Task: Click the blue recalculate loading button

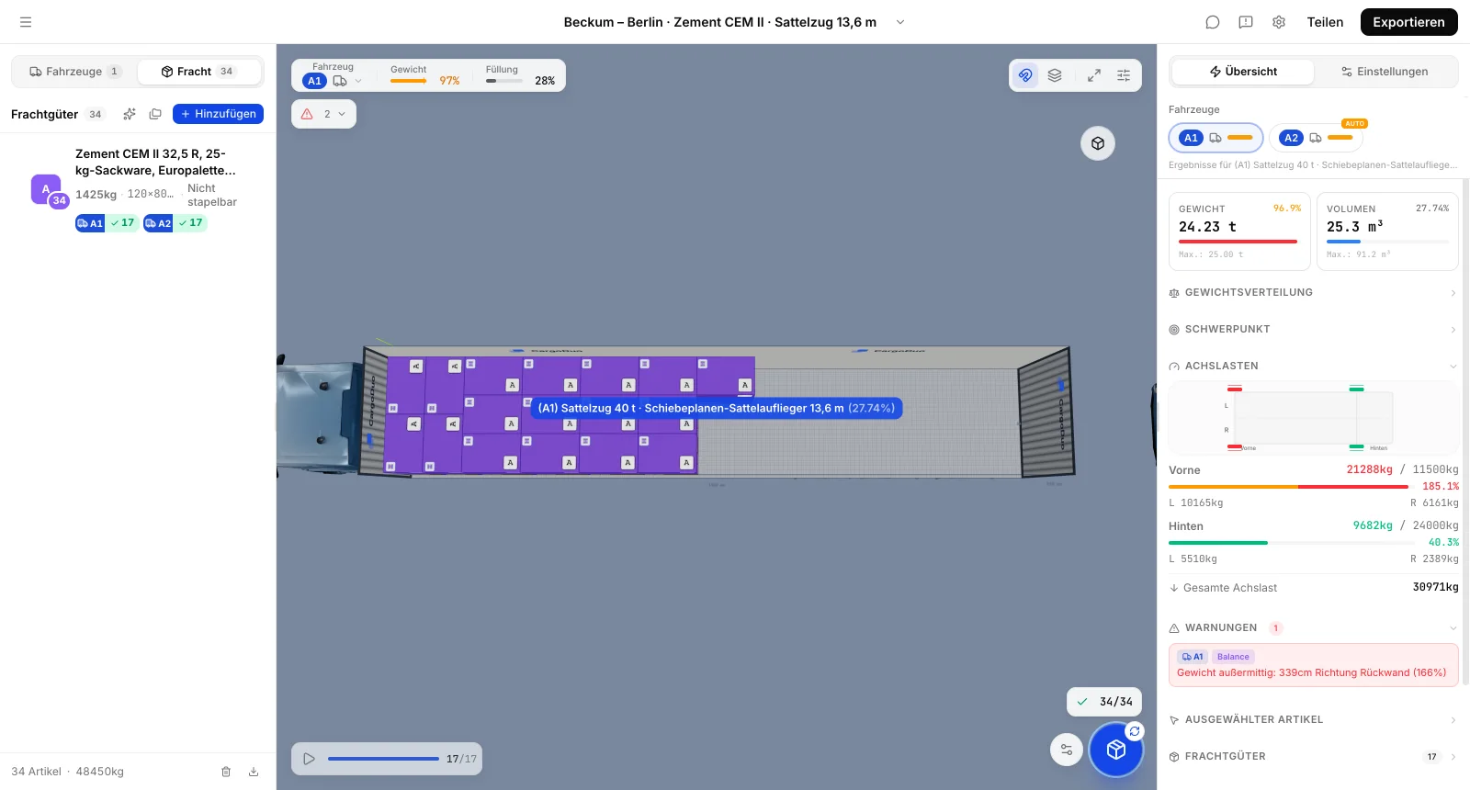Action: (1116, 750)
